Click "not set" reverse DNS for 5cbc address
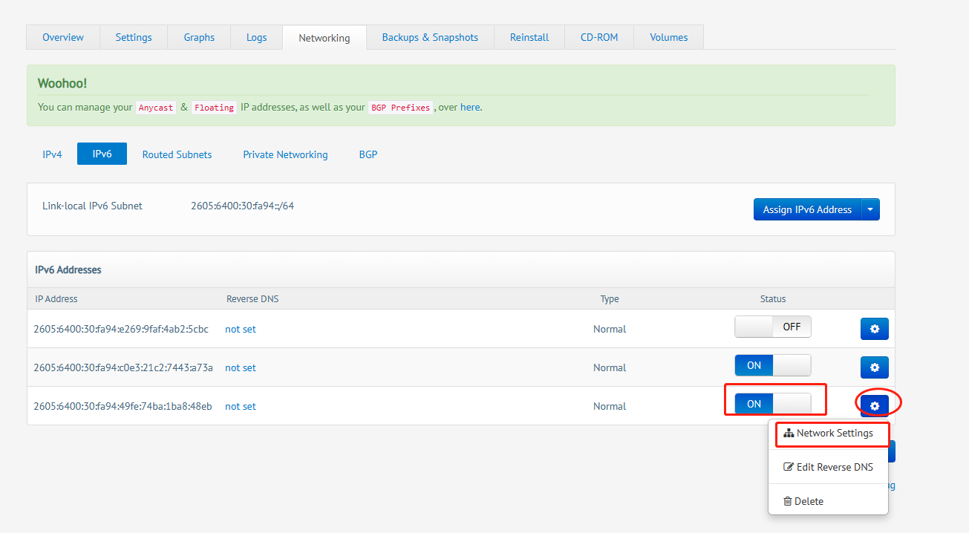This screenshot has height=533, width=969. pos(241,329)
